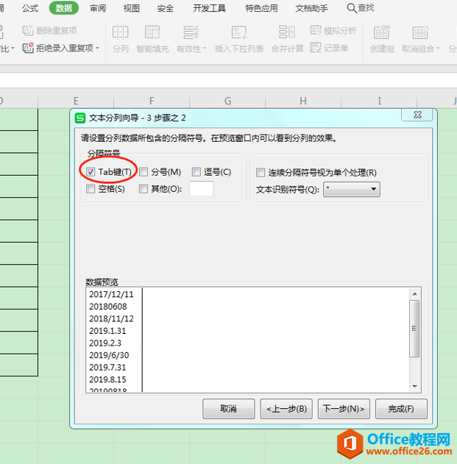
Task: Select column G header
Action: [x=227, y=101]
